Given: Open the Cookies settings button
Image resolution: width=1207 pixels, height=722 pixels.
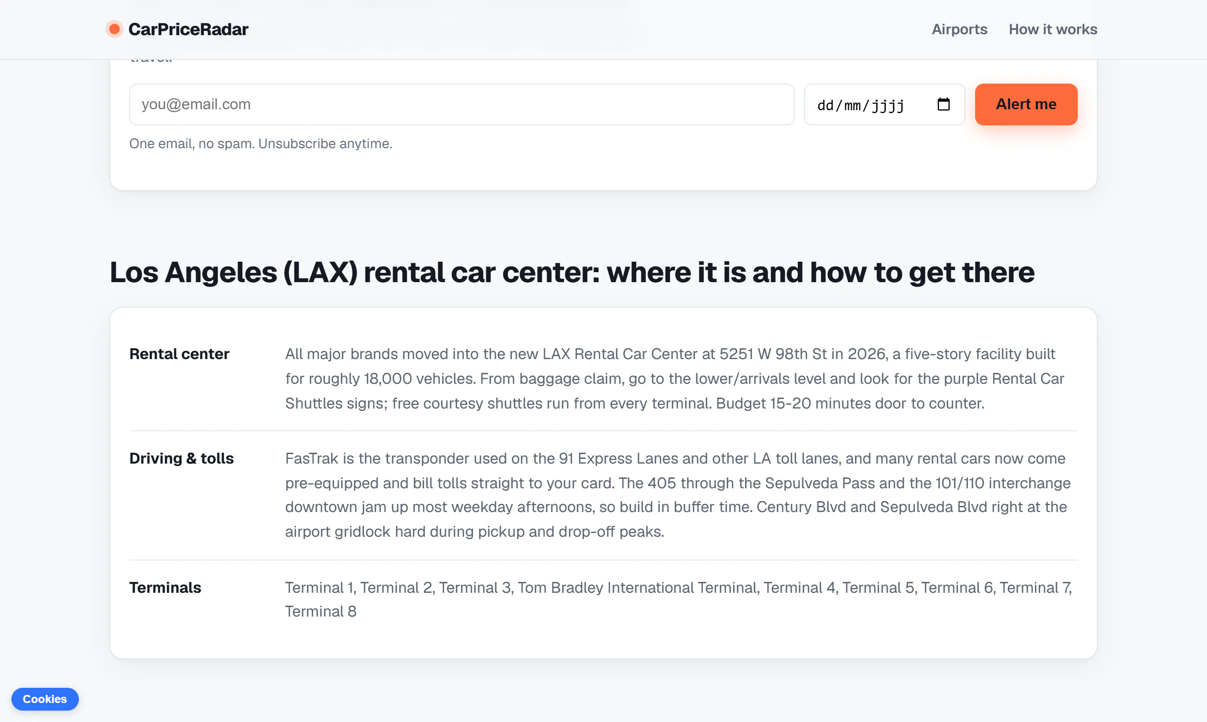Looking at the screenshot, I should tap(45, 699).
